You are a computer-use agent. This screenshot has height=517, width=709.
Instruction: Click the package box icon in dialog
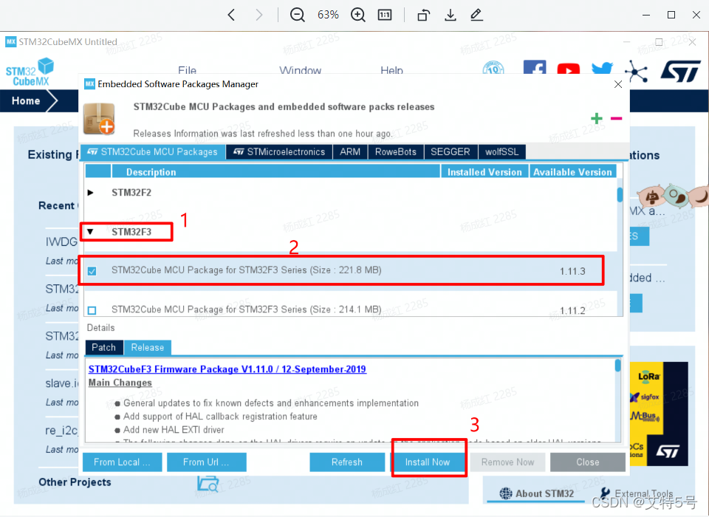100,118
